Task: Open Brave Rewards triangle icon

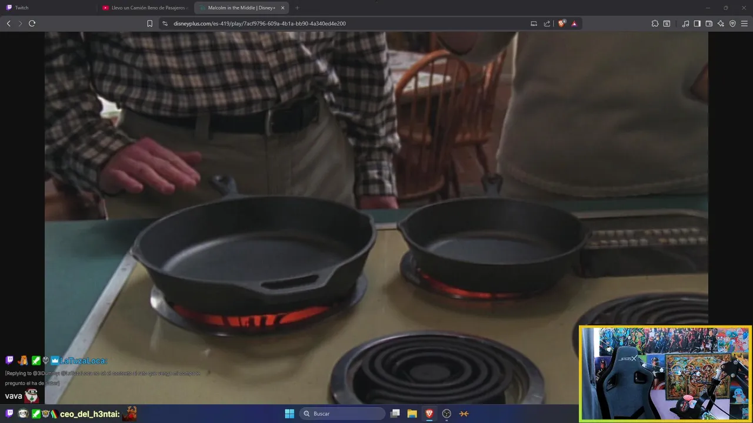Action: [574, 23]
